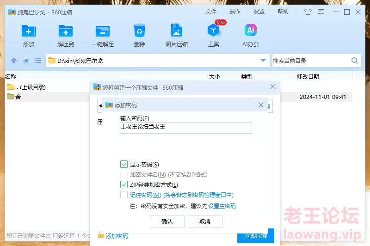This screenshot has width=370, height=246.
Task: Open the 文件 menu
Action: [211, 12]
